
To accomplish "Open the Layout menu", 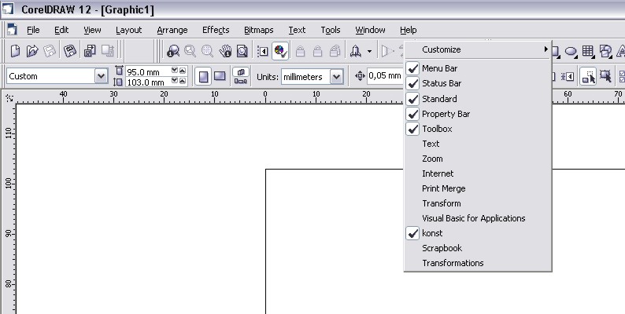I will (x=129, y=30).
